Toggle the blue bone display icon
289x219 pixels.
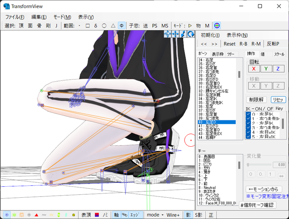click(x=7, y=215)
